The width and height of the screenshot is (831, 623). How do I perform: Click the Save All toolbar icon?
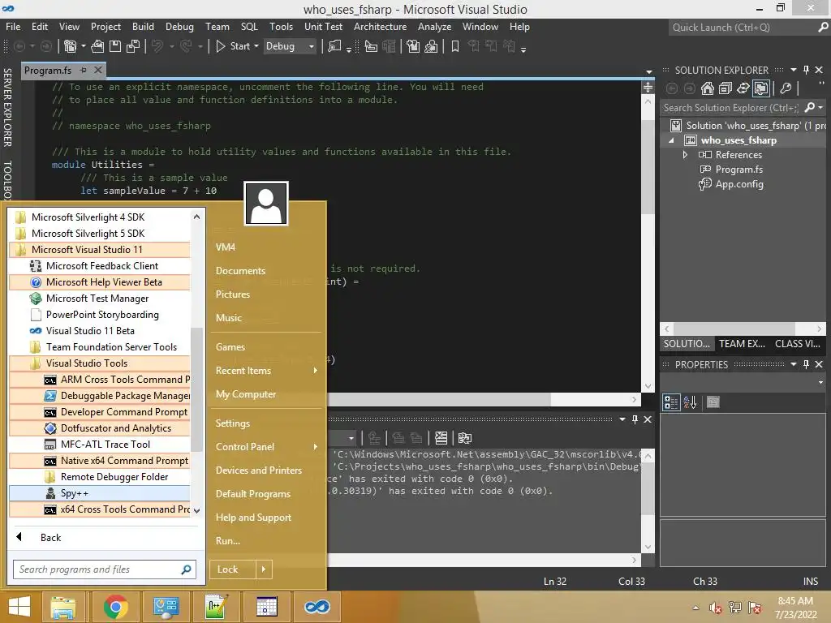(x=133, y=46)
